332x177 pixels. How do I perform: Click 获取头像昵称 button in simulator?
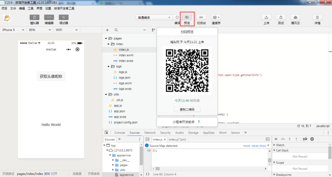(51, 76)
